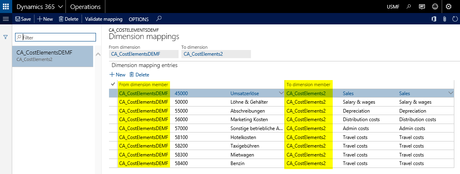Expand the Dynamics 365 dropdown
This screenshot has width=460, height=174.
[x=60, y=7]
